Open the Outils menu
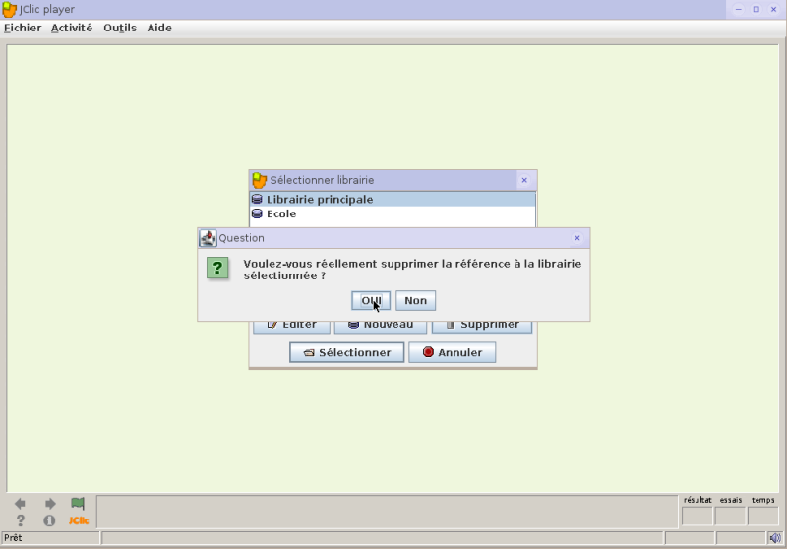The width and height of the screenshot is (787, 549). [x=120, y=29]
